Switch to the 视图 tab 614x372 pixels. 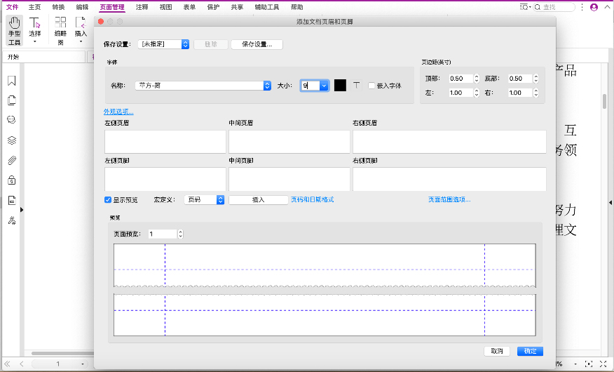coord(165,7)
